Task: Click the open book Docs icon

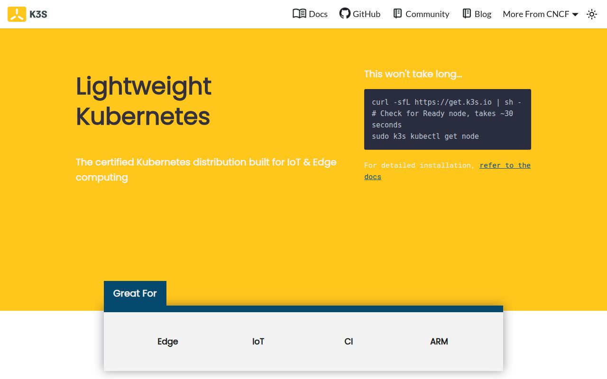Action: (299, 14)
